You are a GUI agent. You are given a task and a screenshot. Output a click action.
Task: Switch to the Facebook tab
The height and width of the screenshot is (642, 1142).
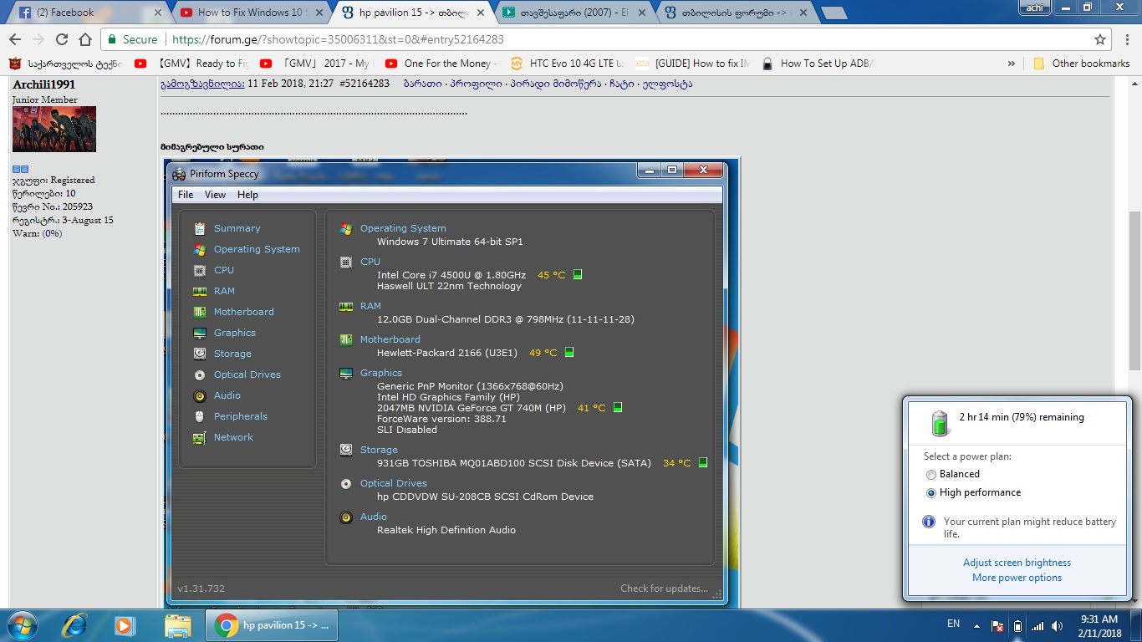[x=90, y=13]
